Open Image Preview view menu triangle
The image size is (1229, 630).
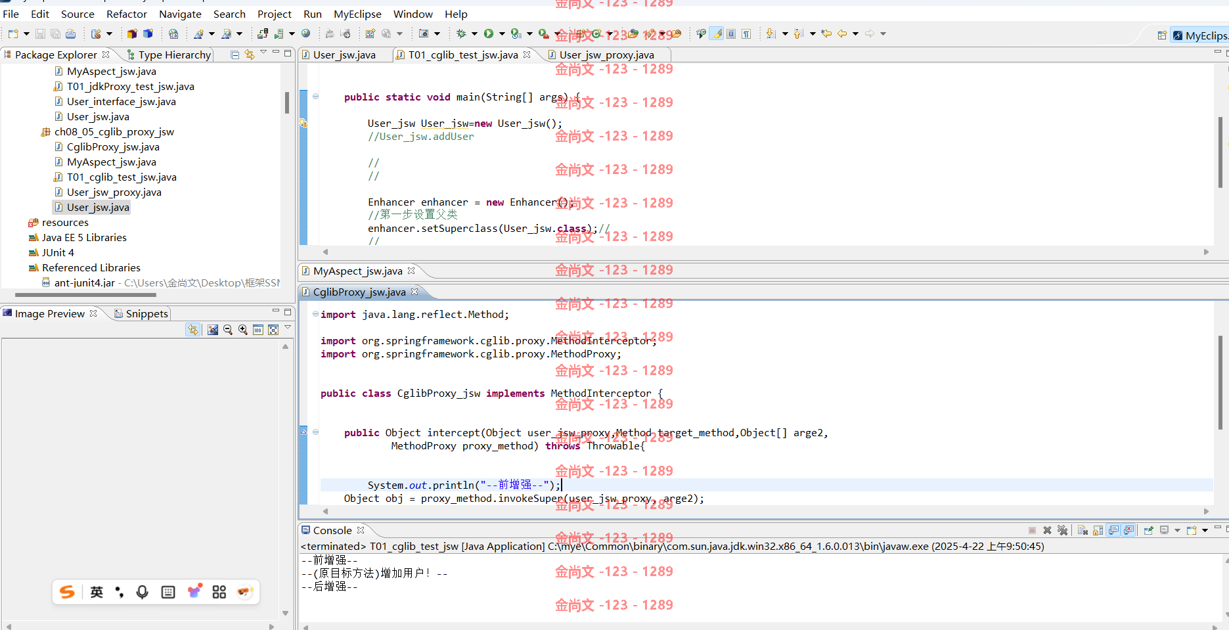pos(288,327)
